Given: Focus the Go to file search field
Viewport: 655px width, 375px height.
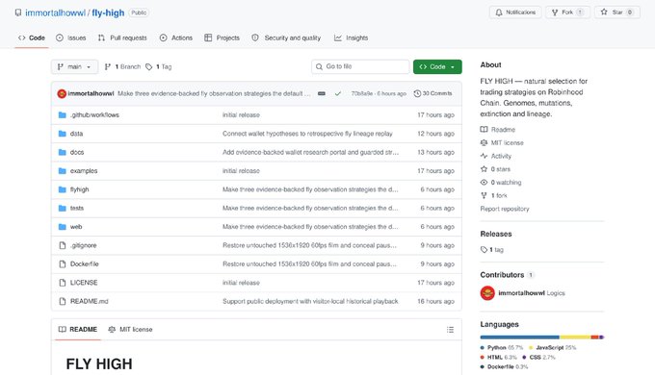Looking at the screenshot, I should pos(360,66).
